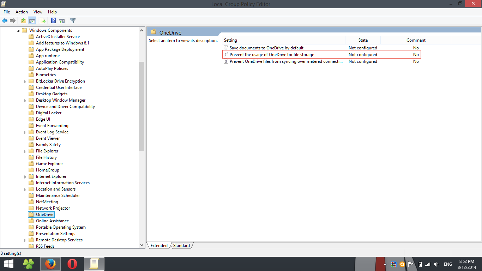The width and height of the screenshot is (482, 271).
Task: Click the Back arrow toolbar icon
Action: (5, 21)
